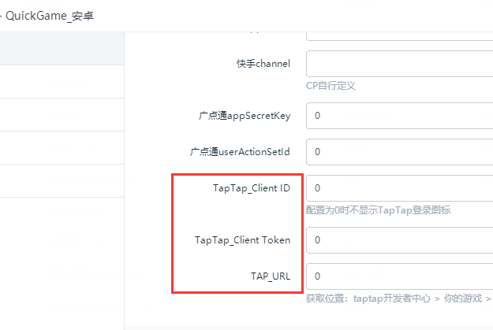This screenshot has width=493, height=330.
Task: Click the TapTap_Client ID label
Action: tap(252, 188)
